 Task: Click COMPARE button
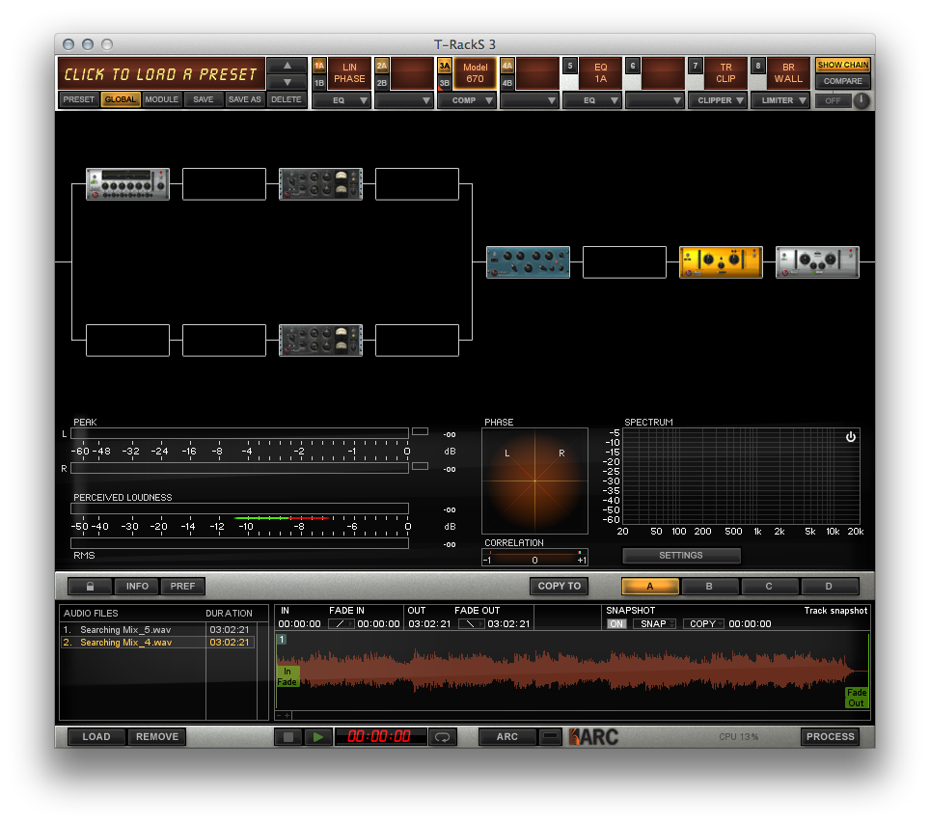[x=843, y=81]
